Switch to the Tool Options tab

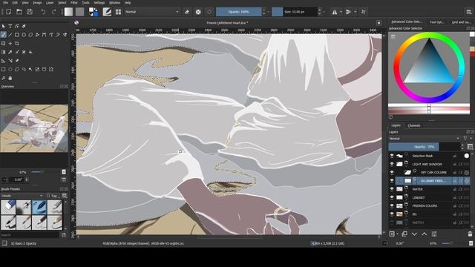[x=436, y=22]
